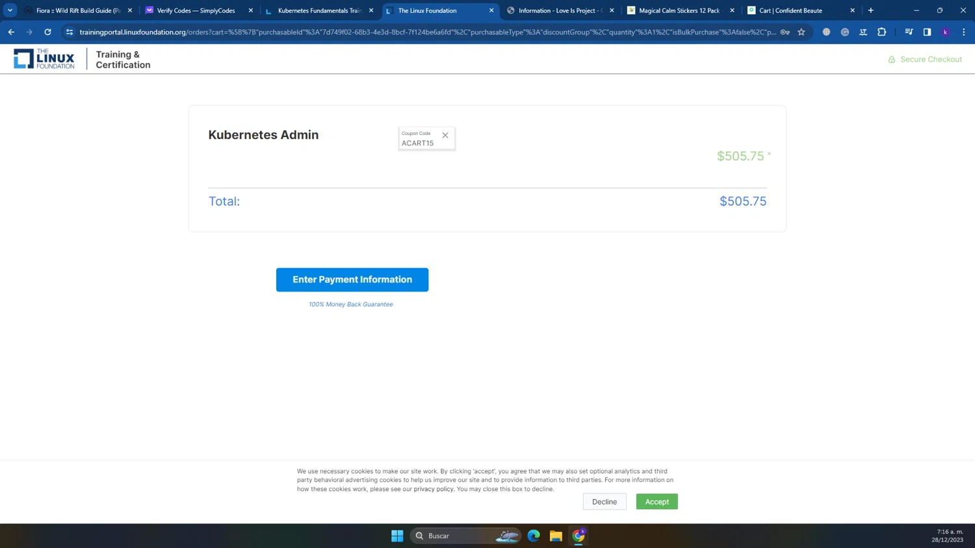Click the Secure Checkout text

[x=931, y=59]
